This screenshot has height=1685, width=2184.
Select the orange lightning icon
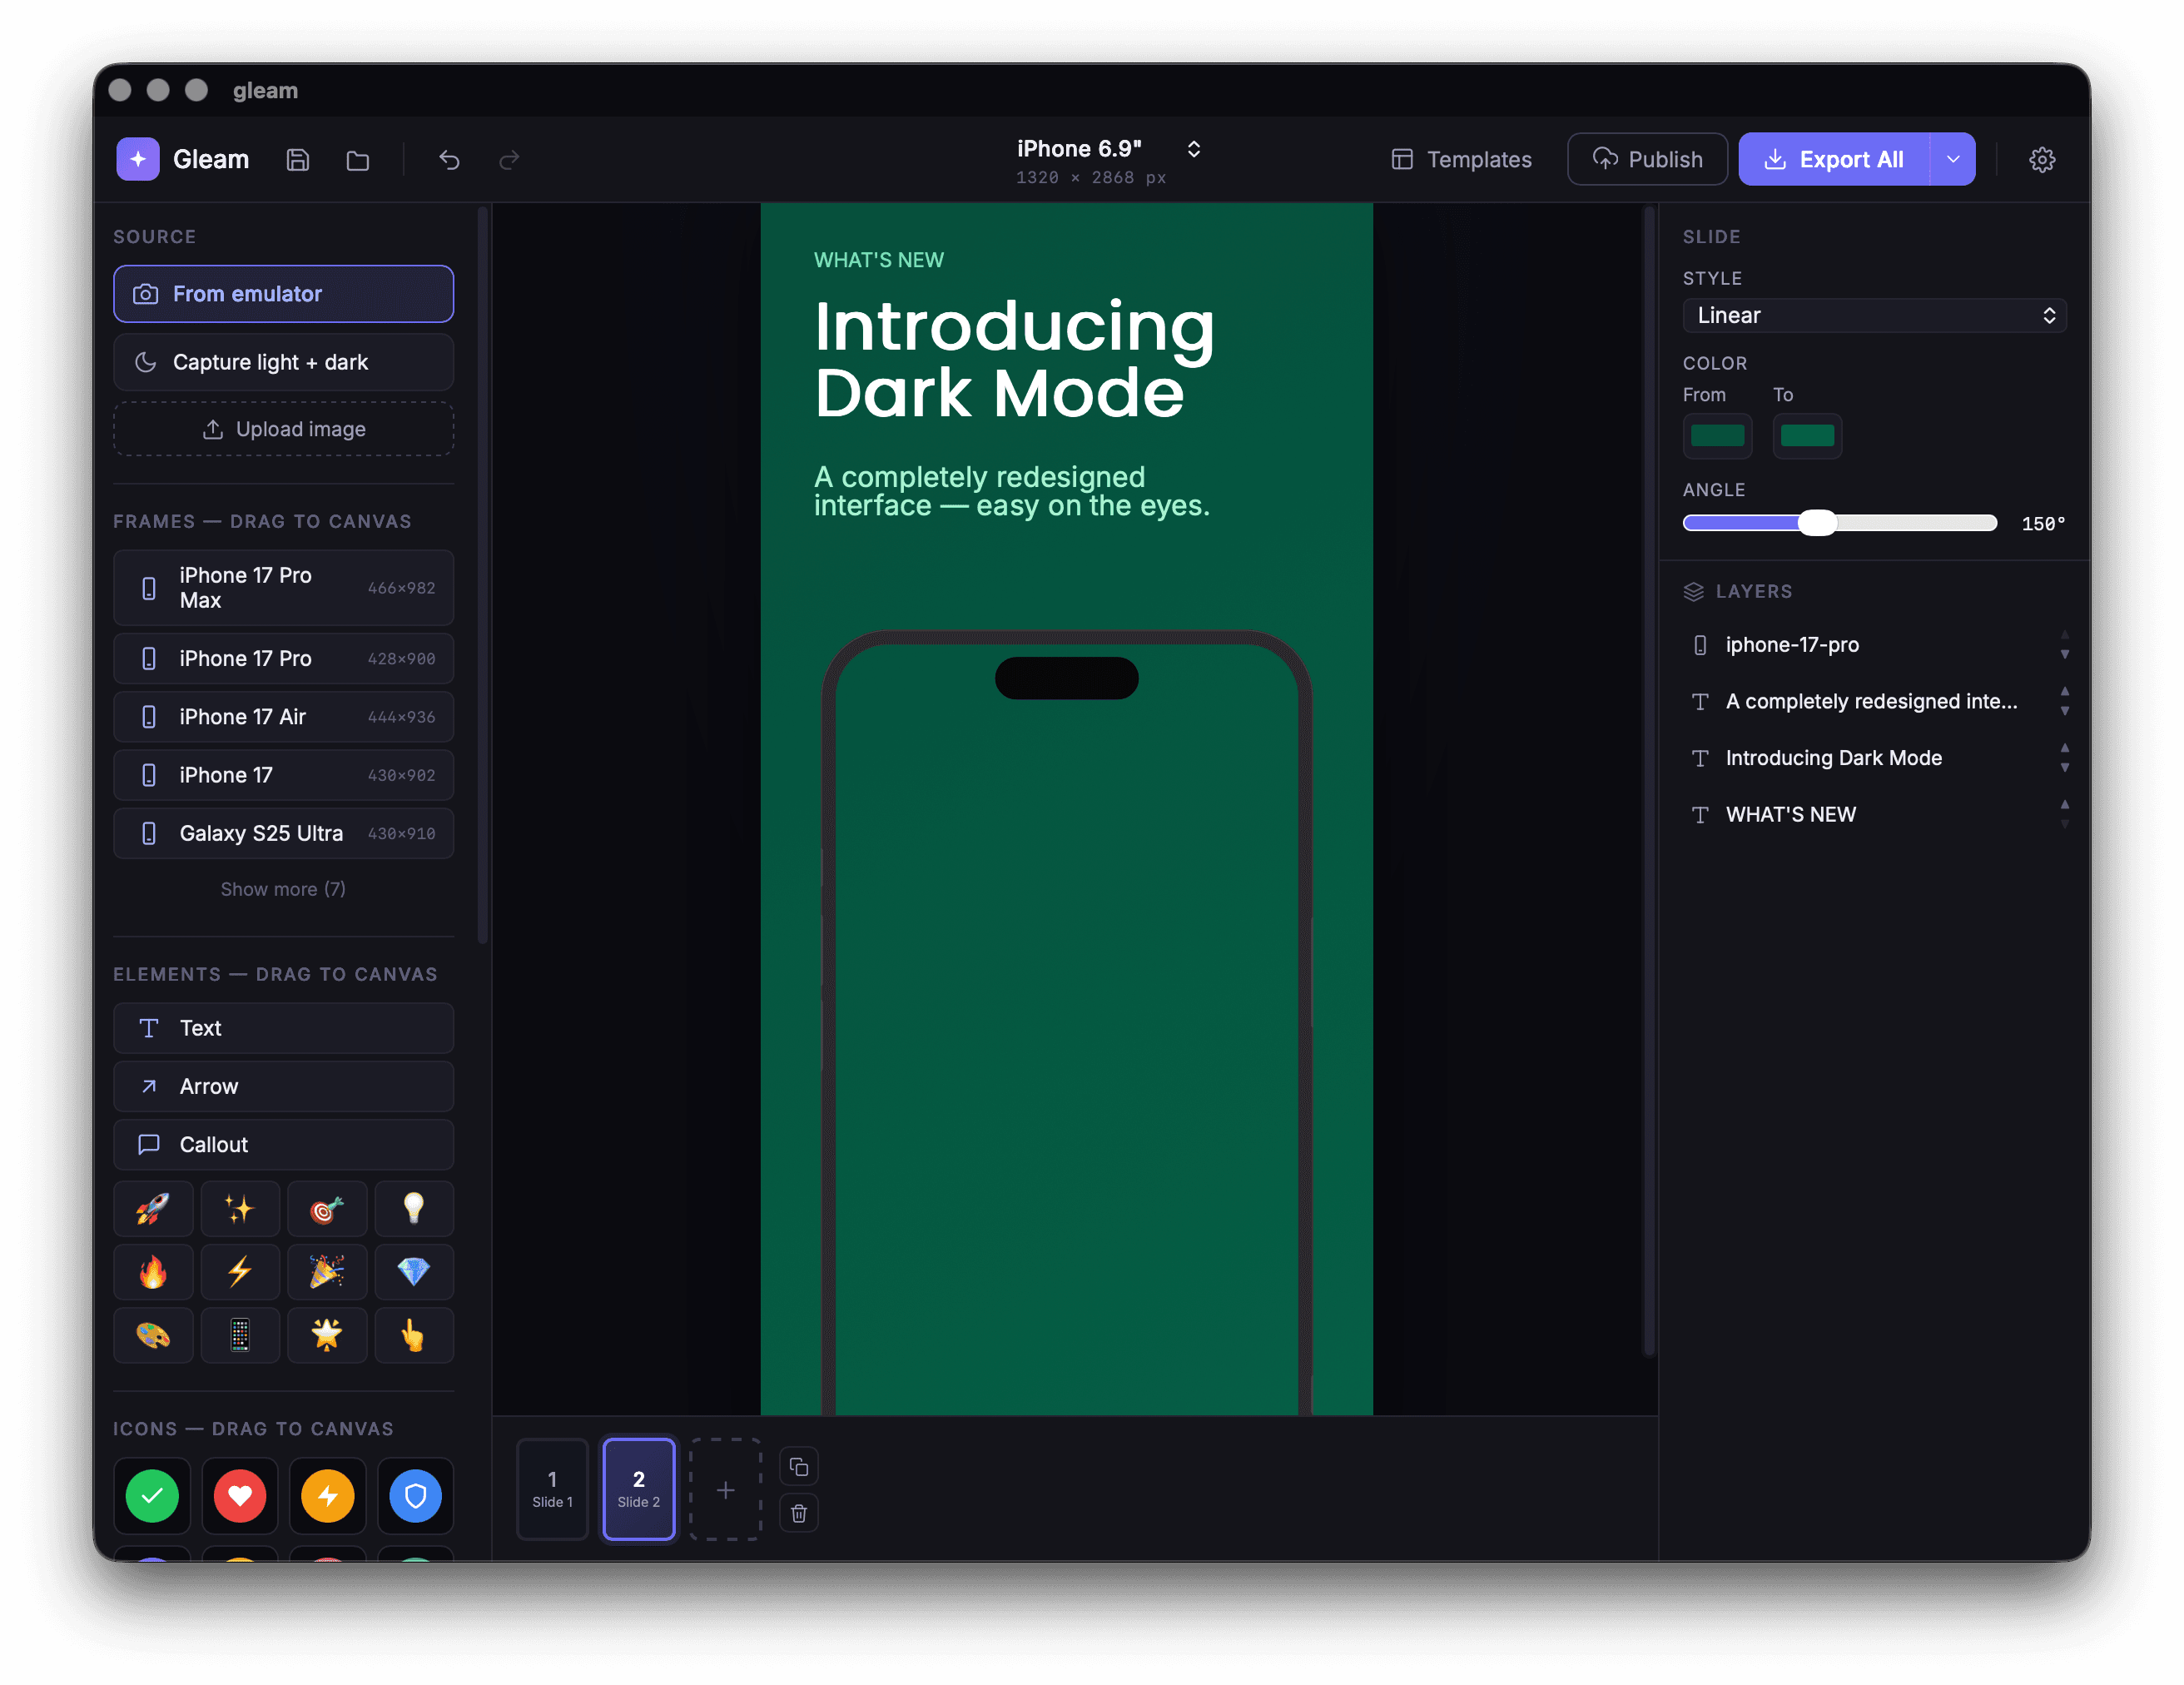pyautogui.click(x=328, y=1495)
